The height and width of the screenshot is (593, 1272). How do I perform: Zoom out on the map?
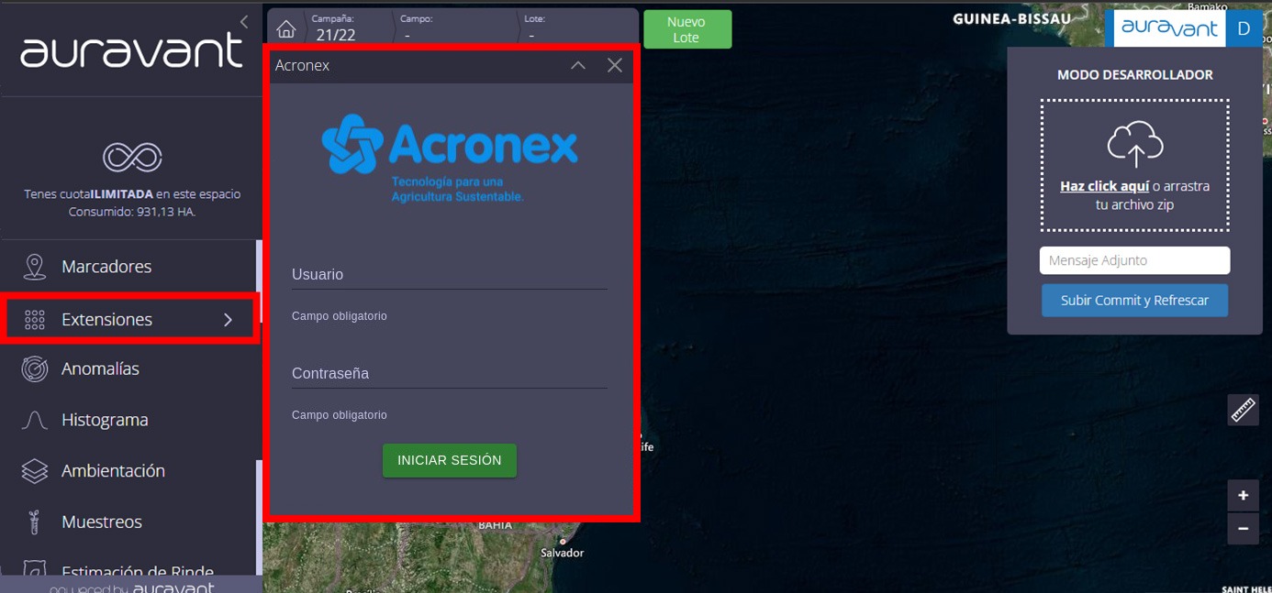click(x=1243, y=529)
